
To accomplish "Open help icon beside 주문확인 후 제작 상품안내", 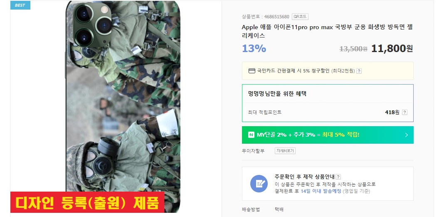I will click(x=338, y=177).
